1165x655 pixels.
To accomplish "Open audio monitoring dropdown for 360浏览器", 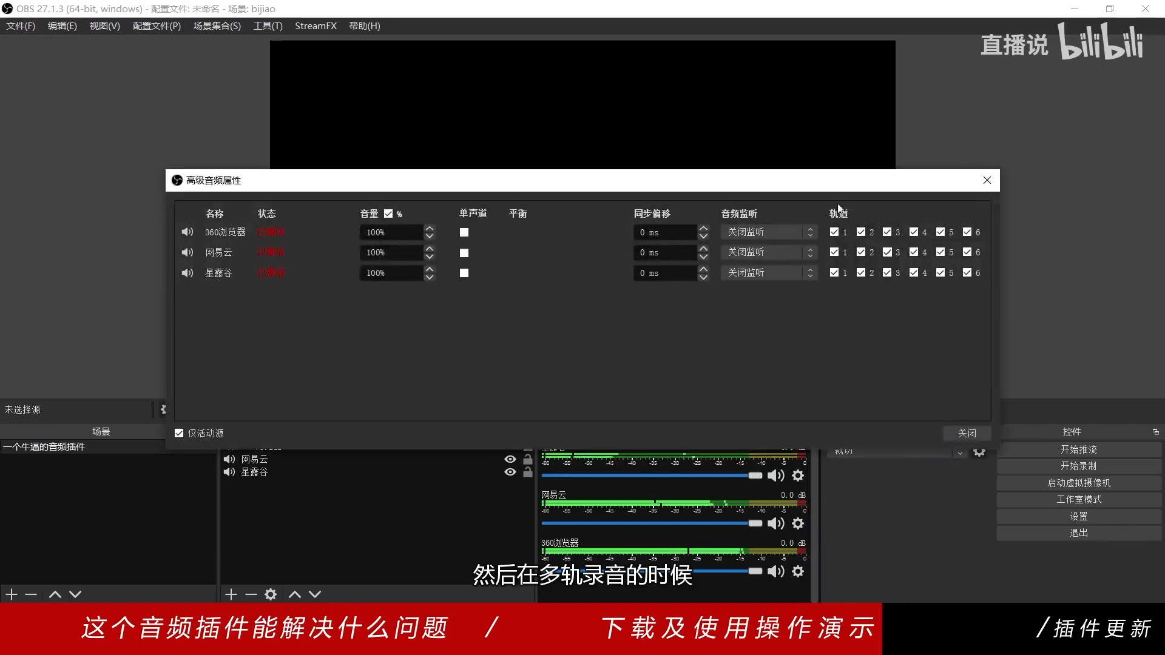I will (768, 232).
